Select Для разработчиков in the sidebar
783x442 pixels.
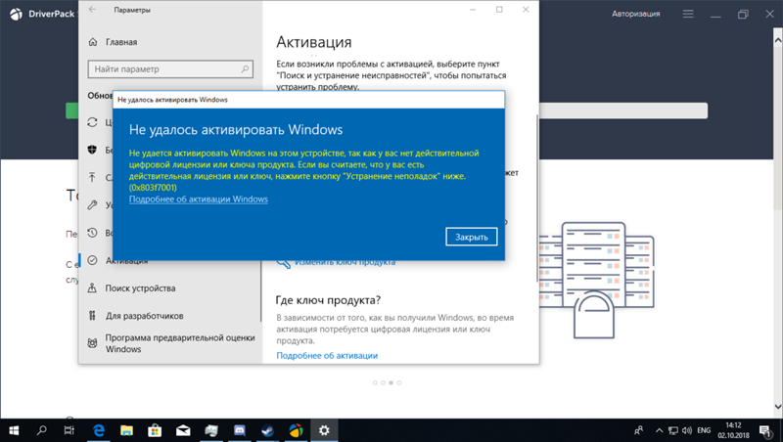[144, 316]
